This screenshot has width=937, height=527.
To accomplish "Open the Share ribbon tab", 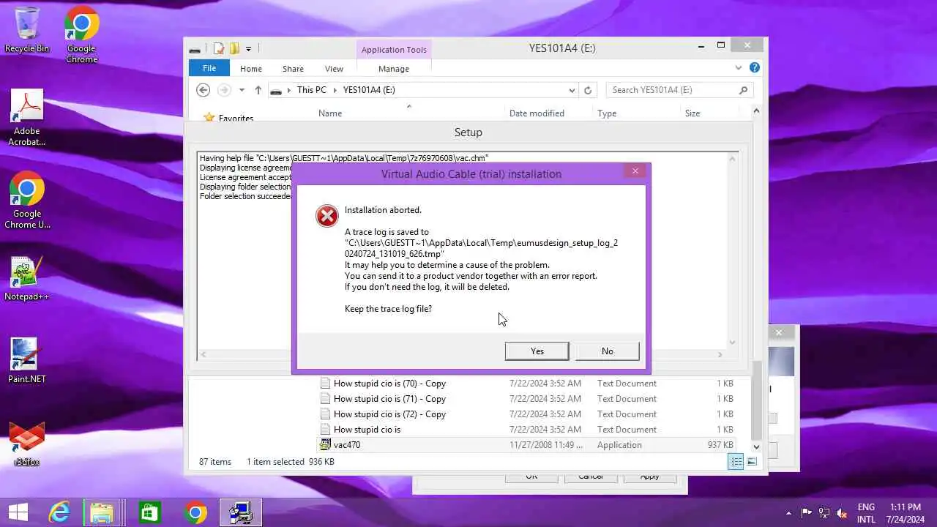I will click(293, 69).
